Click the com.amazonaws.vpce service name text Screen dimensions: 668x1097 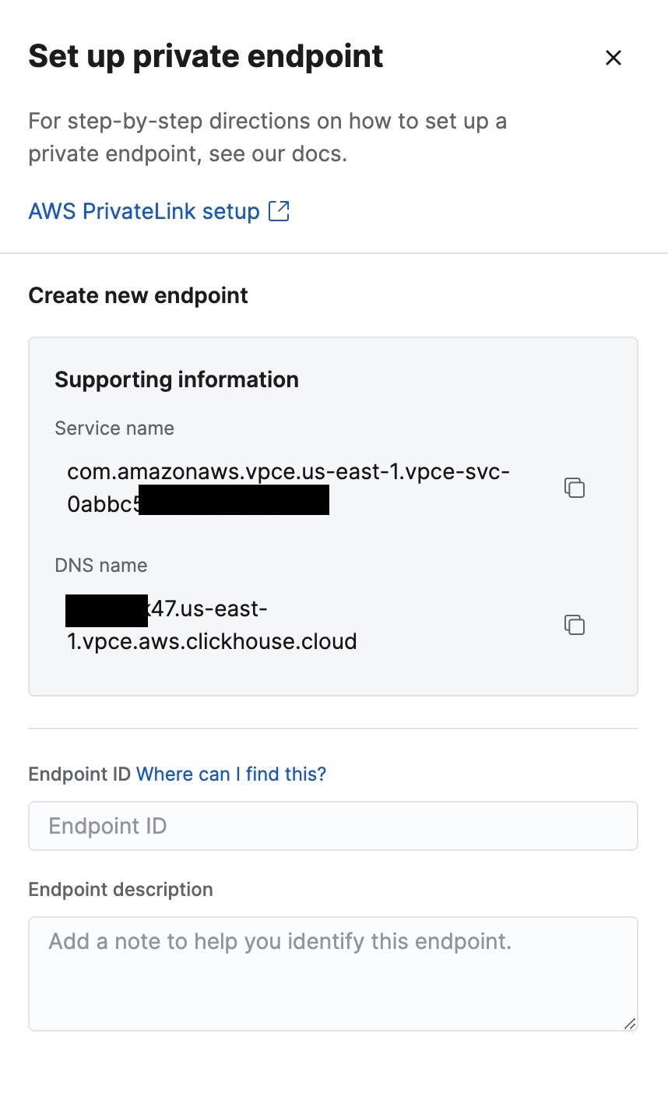(288, 488)
